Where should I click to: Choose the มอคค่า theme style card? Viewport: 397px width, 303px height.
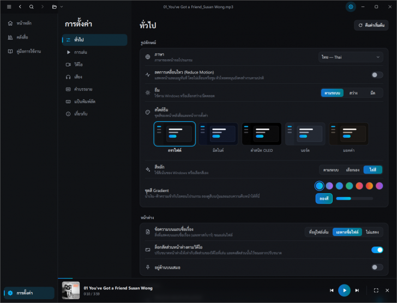[348, 134]
